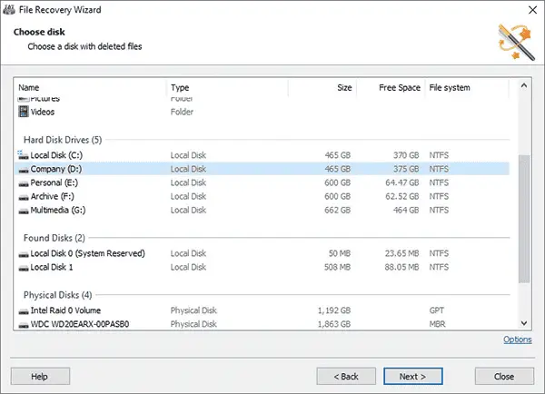Click the 375 GB free space value
545x394 pixels.
coord(406,169)
